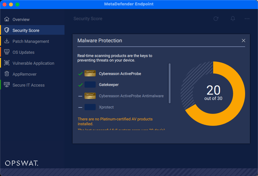Open OS Updates section

(33, 52)
